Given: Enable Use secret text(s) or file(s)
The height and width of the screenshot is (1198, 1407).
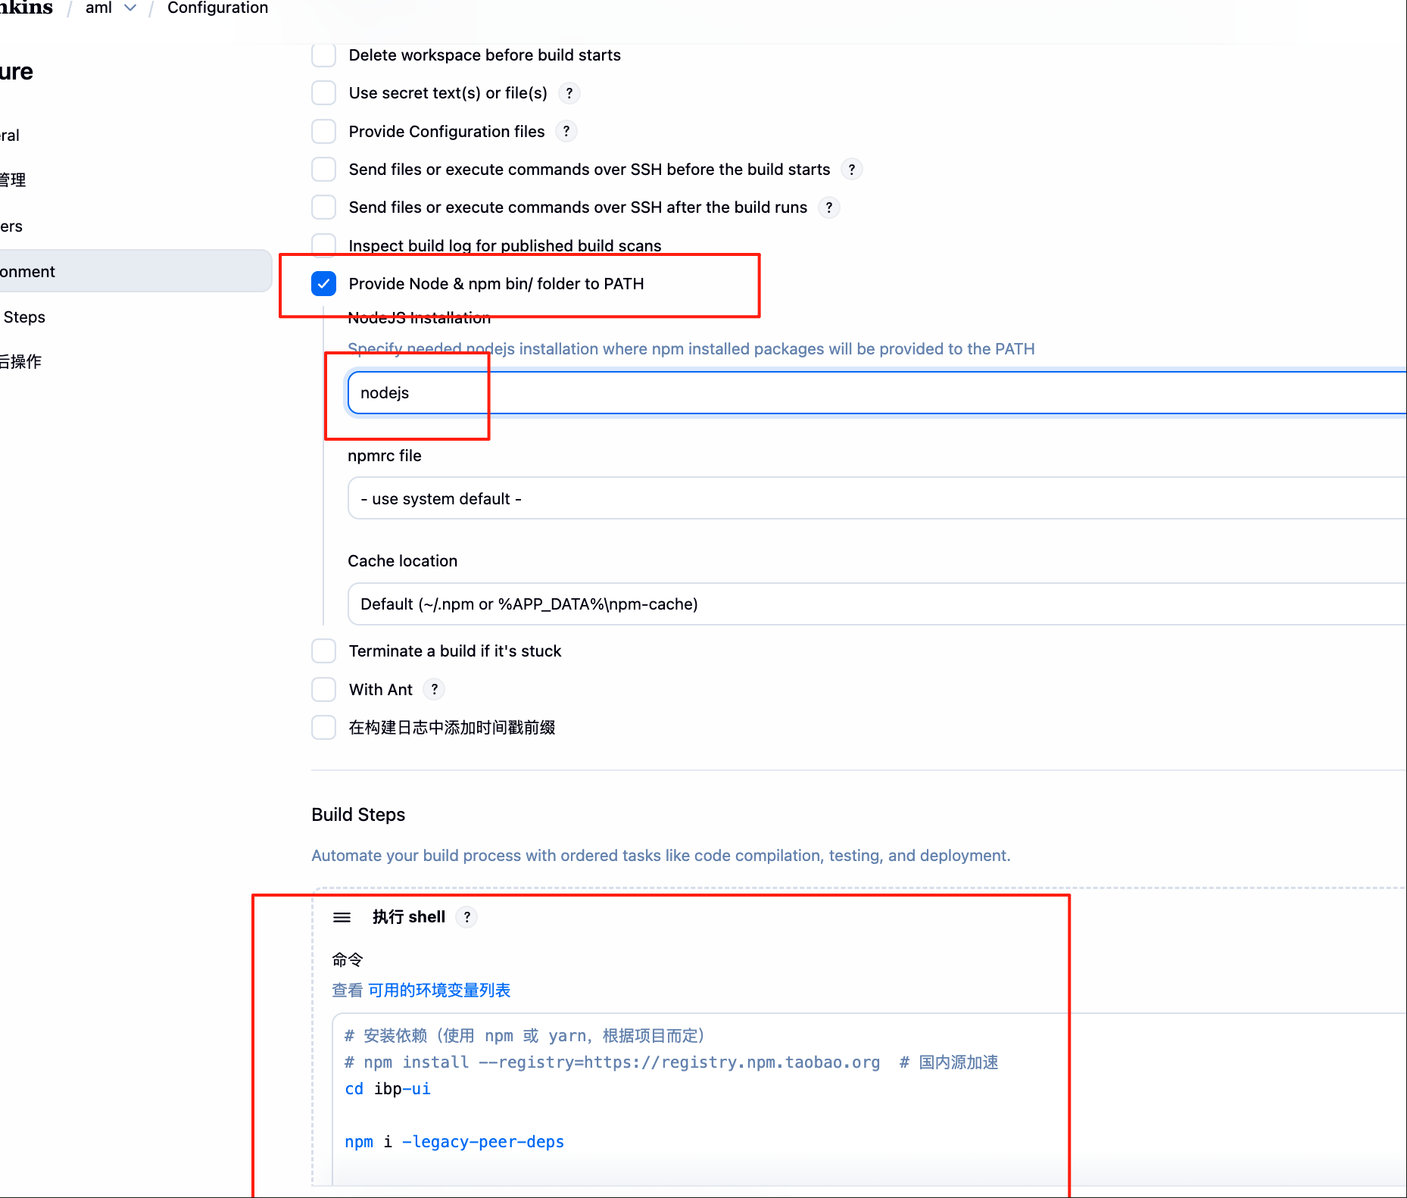Looking at the screenshot, I should point(324,93).
